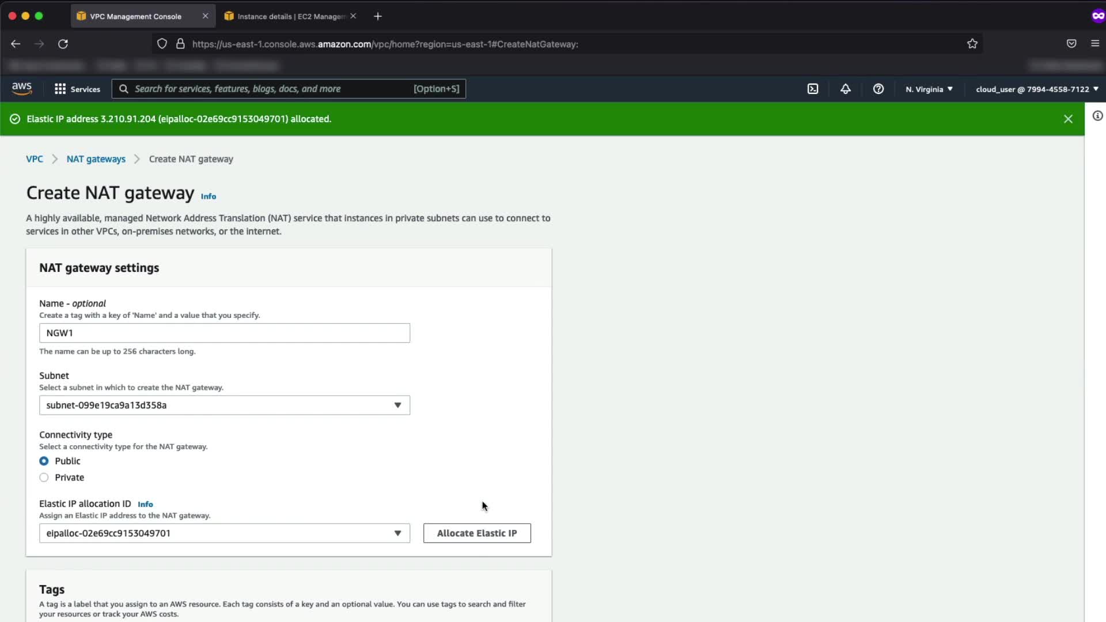Select Private connectivity type
This screenshot has width=1106, height=622.
pos(44,477)
